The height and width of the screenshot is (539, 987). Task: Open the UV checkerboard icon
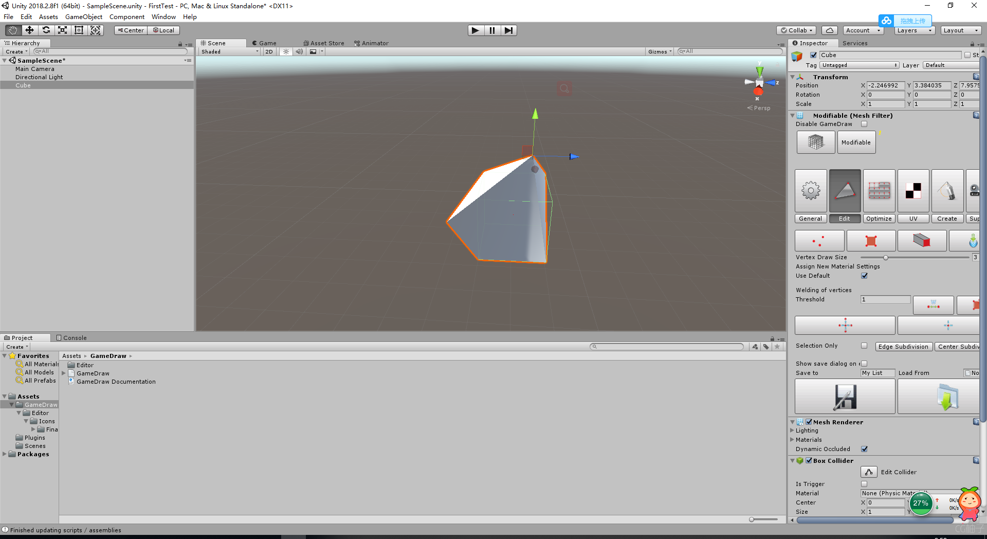coord(913,191)
